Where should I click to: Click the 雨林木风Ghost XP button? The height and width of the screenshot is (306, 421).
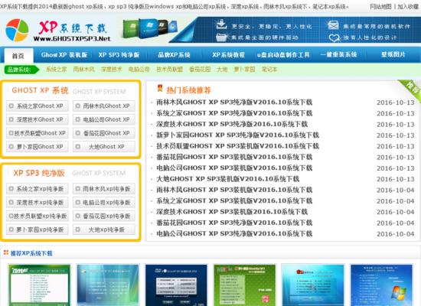tap(104, 106)
